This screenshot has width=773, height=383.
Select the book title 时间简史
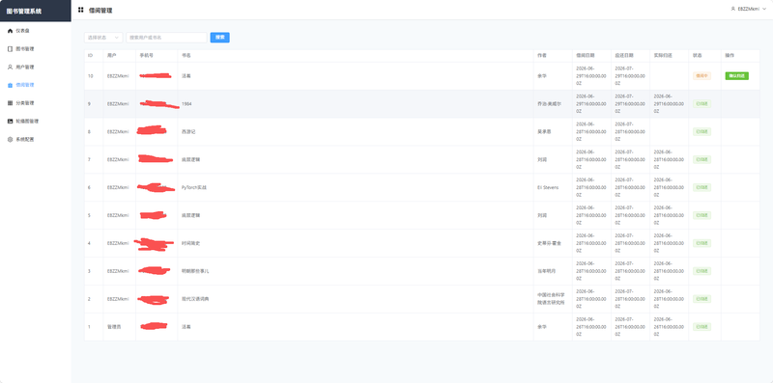(190, 243)
